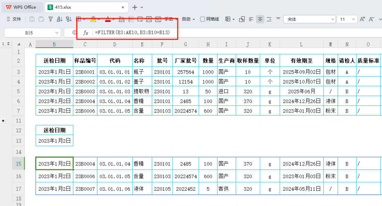Click 2024年05月11日 cell in row 17
The height and width of the screenshot is (206, 382).
302,189
